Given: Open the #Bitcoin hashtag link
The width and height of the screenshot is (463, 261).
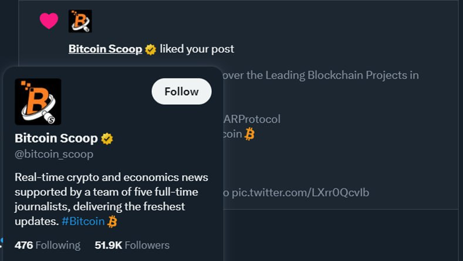Looking at the screenshot, I should [x=83, y=222].
